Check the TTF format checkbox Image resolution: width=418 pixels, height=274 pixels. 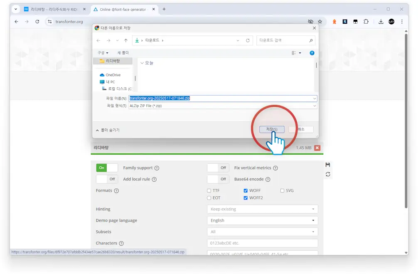click(x=209, y=190)
